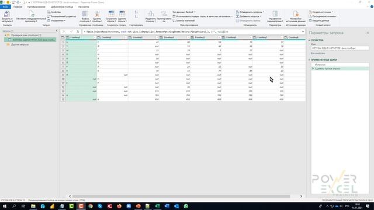Open the New Source (Создать источник) dropdown
This screenshot has height=210, width=374.
[x=321, y=12]
